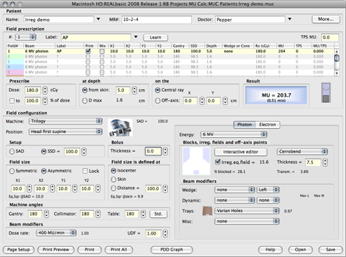This screenshot has width=346, height=257.
Task: Toggle the Lock field size checkbox
Action: [x=85, y=171]
